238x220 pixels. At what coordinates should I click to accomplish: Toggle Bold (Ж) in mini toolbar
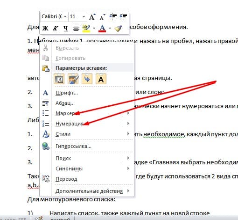click(x=45, y=29)
